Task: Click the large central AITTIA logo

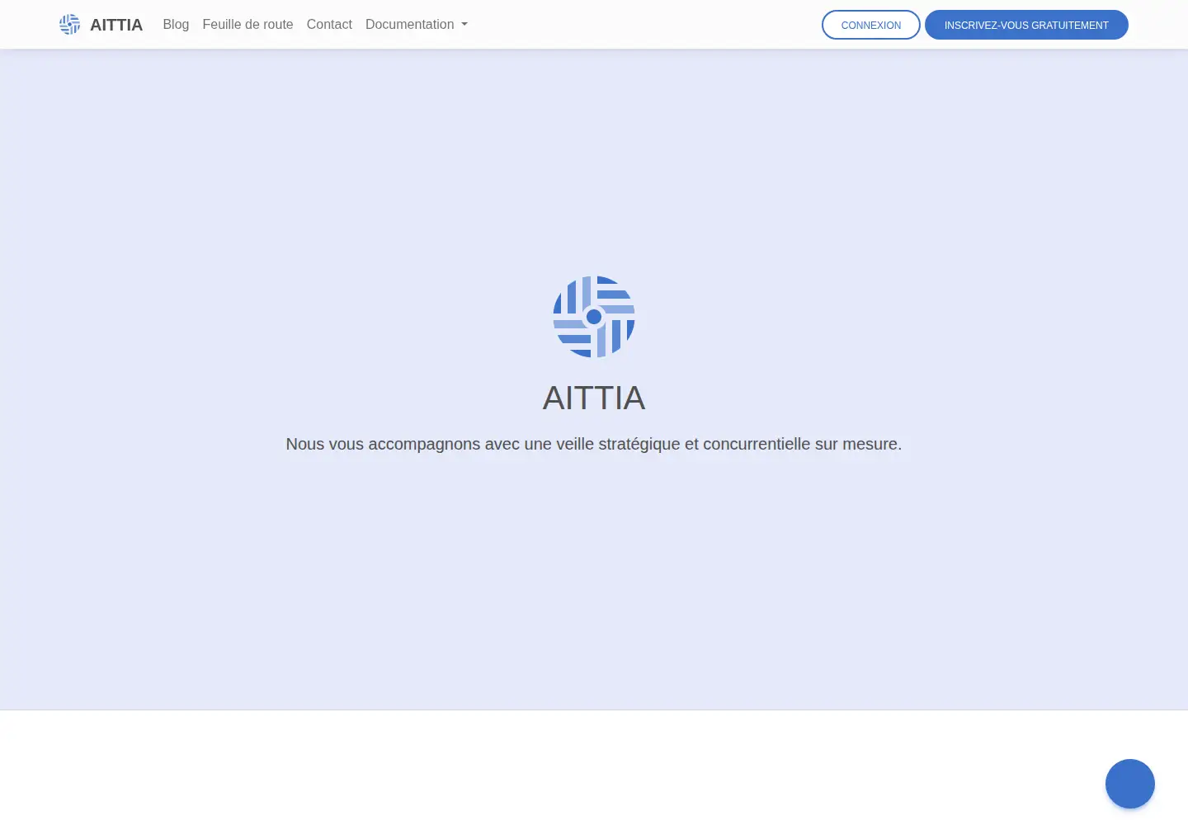Action: coord(594,317)
